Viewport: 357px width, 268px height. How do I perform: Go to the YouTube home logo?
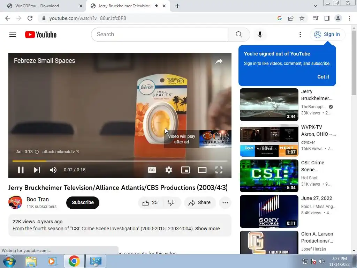click(41, 35)
